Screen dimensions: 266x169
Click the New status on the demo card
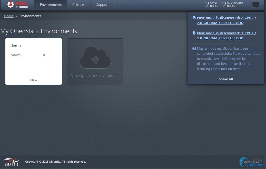tap(34, 80)
